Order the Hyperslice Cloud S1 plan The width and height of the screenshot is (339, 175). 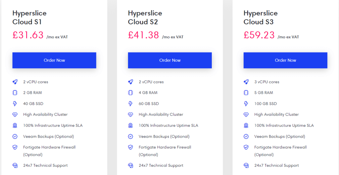pos(54,60)
